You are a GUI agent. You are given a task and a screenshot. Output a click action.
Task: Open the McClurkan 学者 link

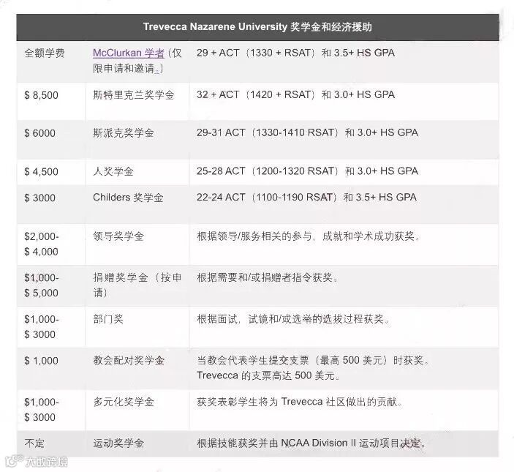[x=128, y=53]
